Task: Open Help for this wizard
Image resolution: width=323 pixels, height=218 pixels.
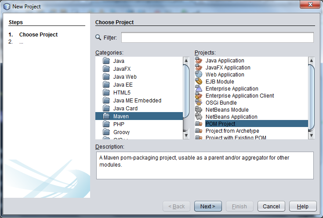Action: 303,206
